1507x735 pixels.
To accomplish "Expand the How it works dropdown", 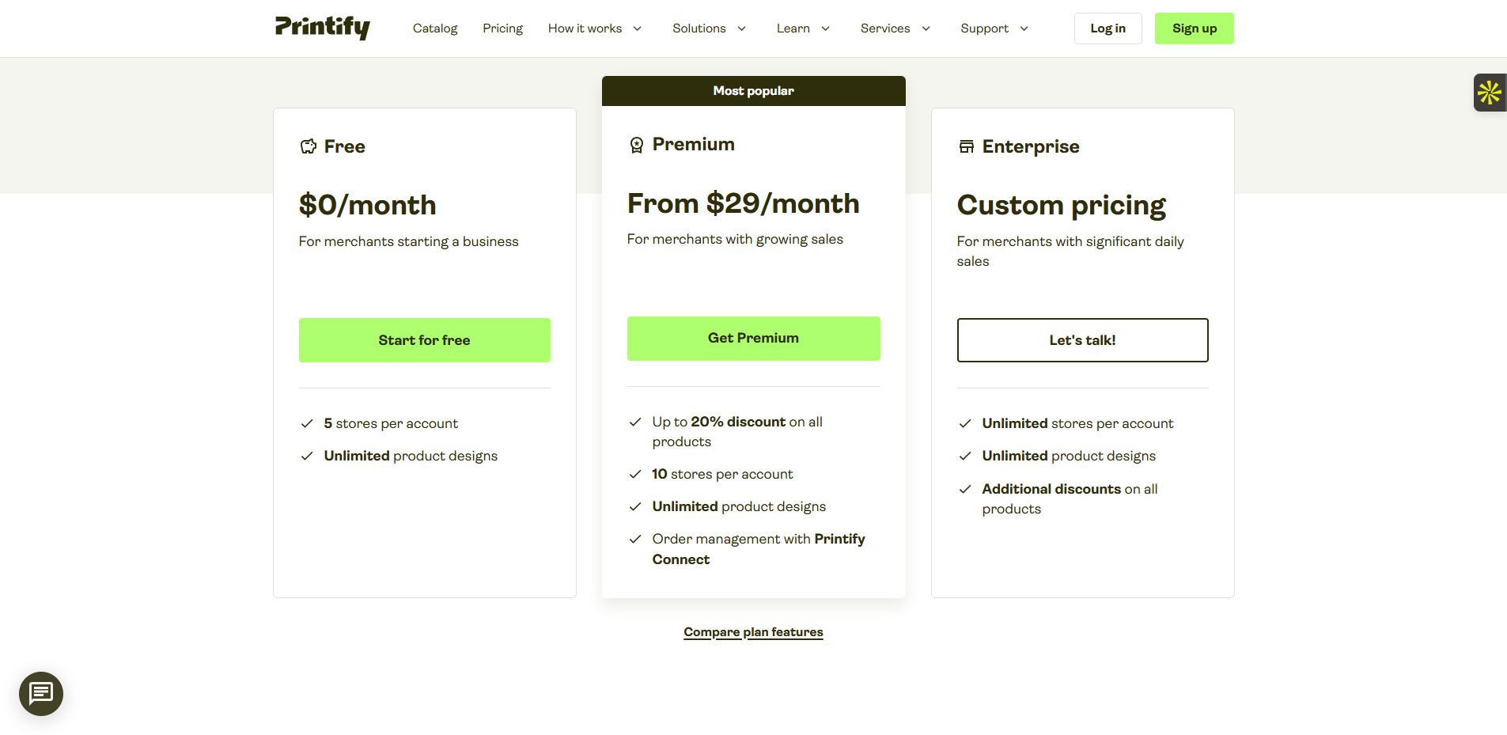I will (638, 28).
